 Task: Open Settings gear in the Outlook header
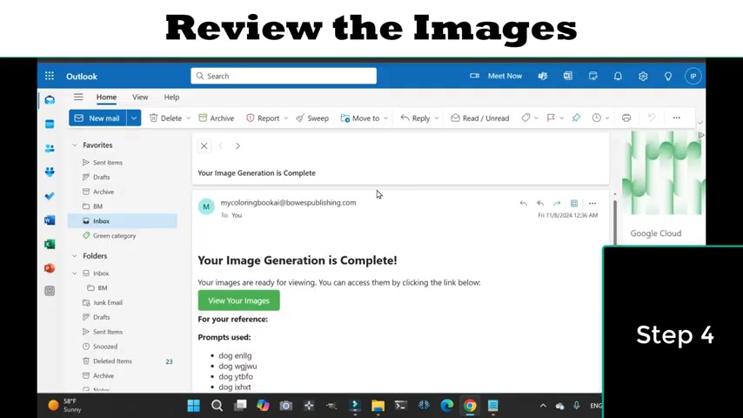(643, 76)
